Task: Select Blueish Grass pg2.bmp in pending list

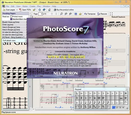Action: (x=14, y=22)
